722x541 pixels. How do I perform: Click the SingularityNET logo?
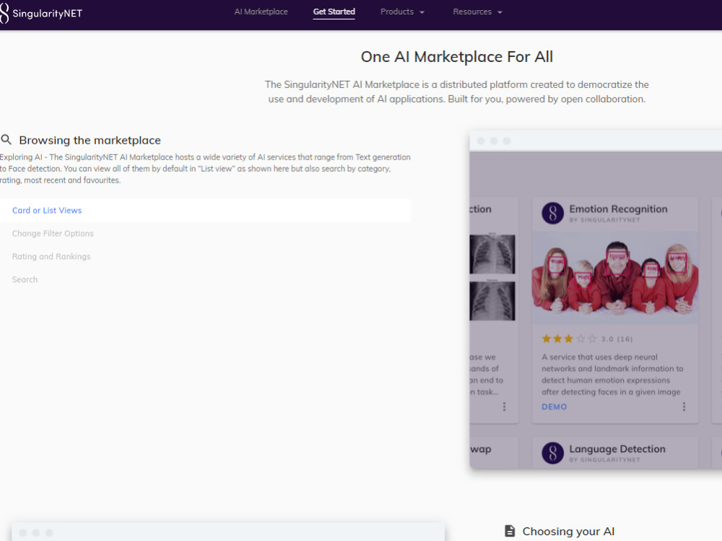[x=41, y=13]
